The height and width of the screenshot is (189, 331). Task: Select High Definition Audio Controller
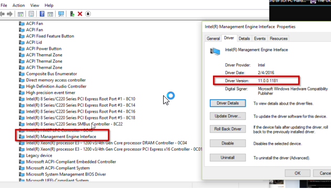[52, 86]
